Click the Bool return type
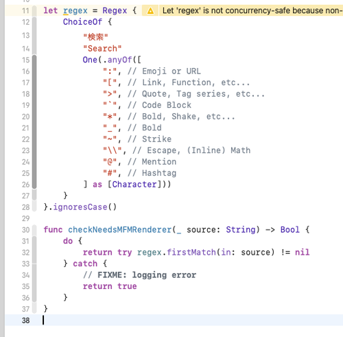343x337 pixels. (x=290, y=230)
